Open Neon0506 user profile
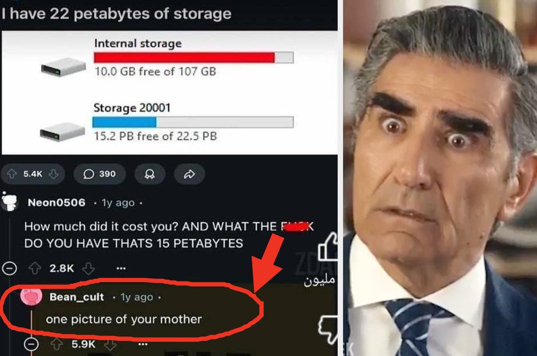The height and width of the screenshot is (356, 537). point(56,202)
